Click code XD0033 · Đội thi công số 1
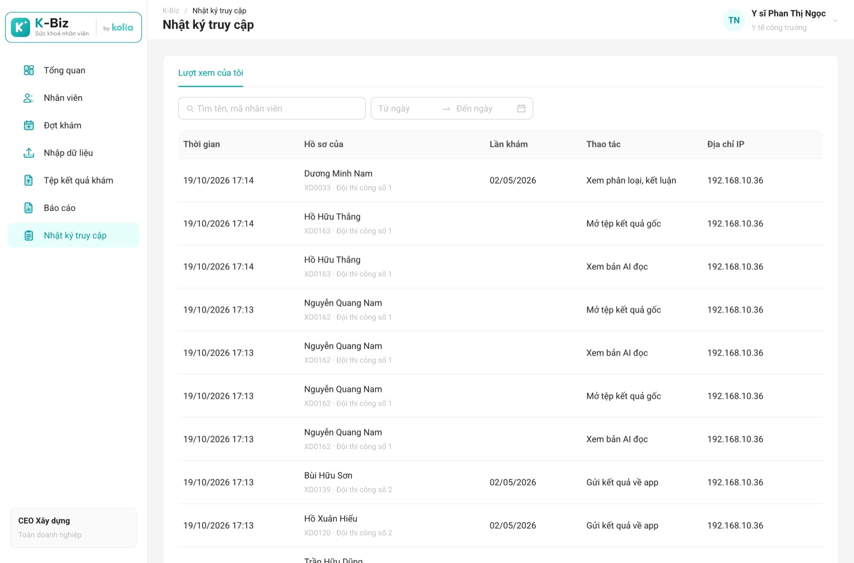Screen dimensions: 854x563 (348, 188)
